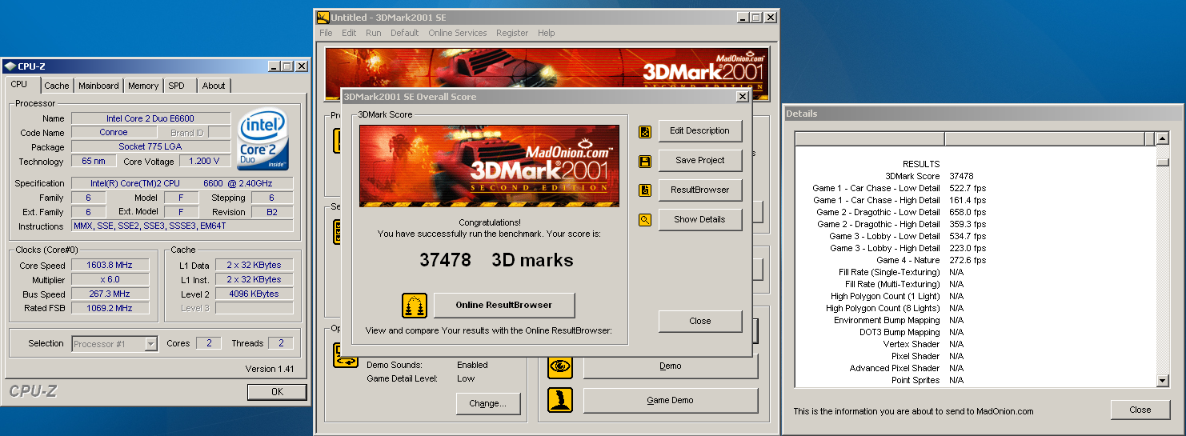Click the Change... button in options

click(x=488, y=404)
